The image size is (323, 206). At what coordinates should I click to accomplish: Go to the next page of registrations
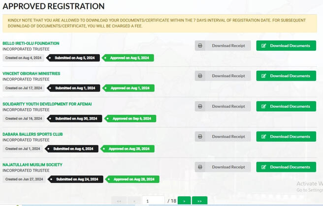184,201
